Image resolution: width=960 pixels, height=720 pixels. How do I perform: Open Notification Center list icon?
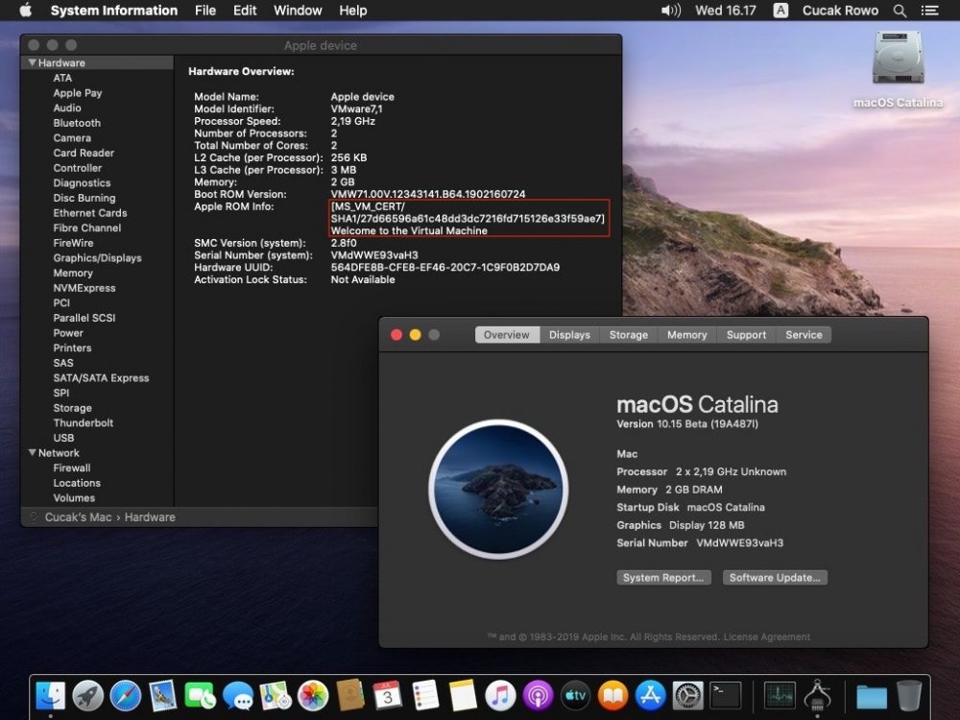[930, 11]
